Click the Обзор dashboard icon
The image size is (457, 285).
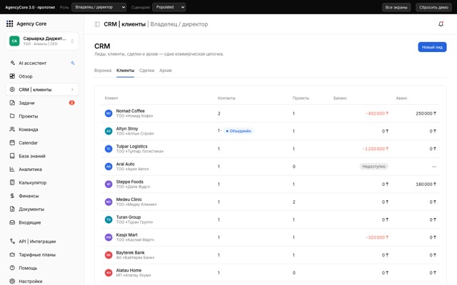(x=12, y=76)
